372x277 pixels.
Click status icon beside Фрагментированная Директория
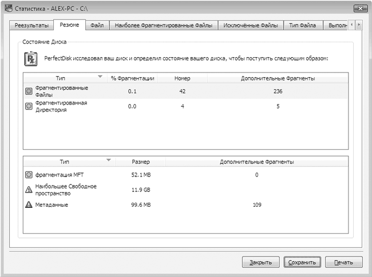click(29, 106)
